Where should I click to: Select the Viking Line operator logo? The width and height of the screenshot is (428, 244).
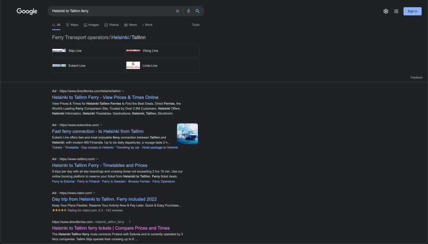click(133, 50)
